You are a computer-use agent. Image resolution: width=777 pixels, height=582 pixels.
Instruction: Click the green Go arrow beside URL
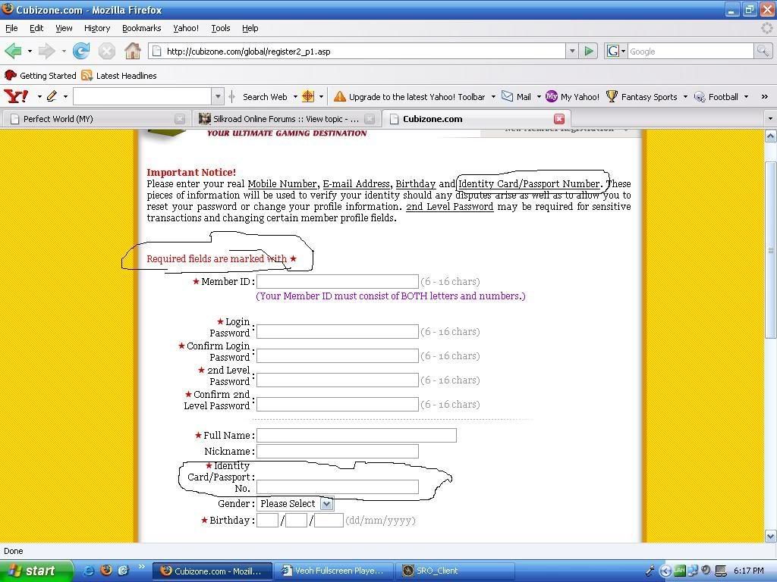[x=589, y=52]
